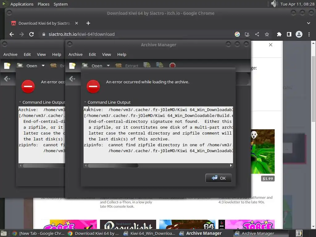Click add folder icon in Archive Manager toolbar
The height and width of the screenshot is (237, 316).
[x=160, y=65]
